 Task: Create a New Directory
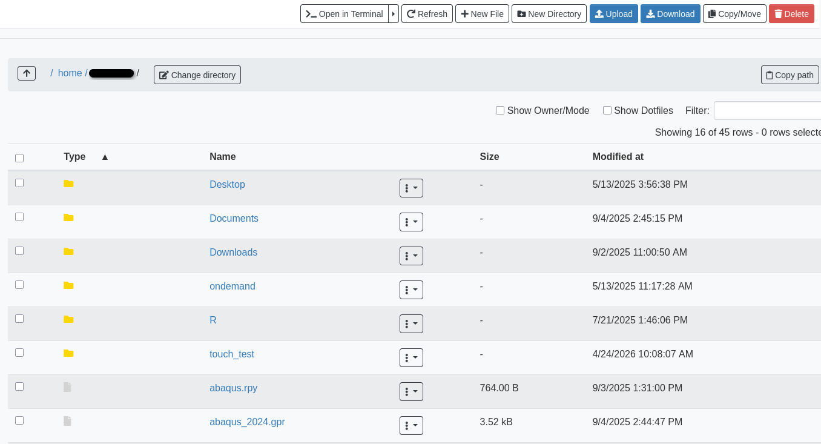point(549,14)
